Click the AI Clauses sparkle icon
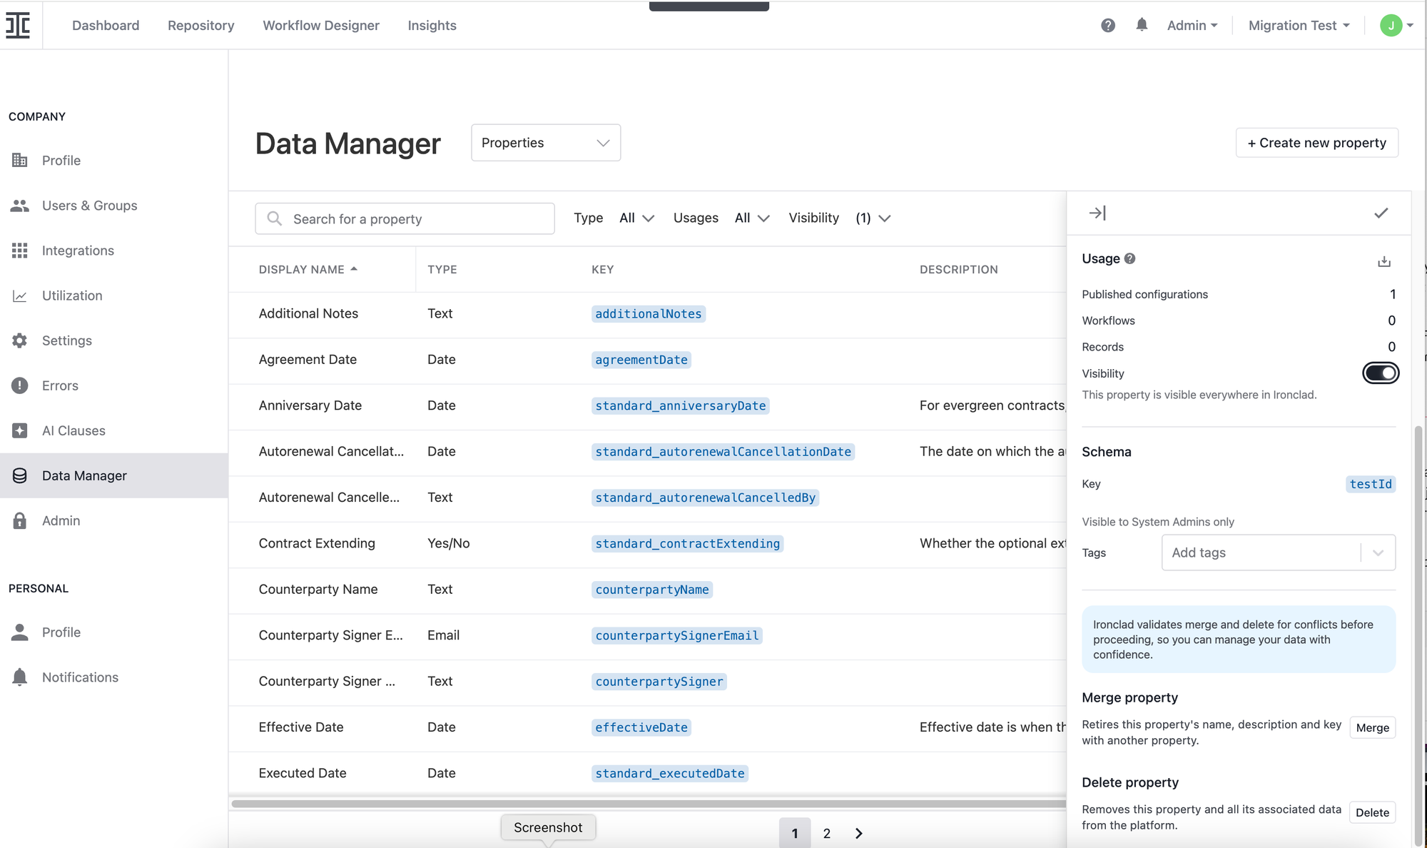1427x848 pixels. [x=20, y=430]
